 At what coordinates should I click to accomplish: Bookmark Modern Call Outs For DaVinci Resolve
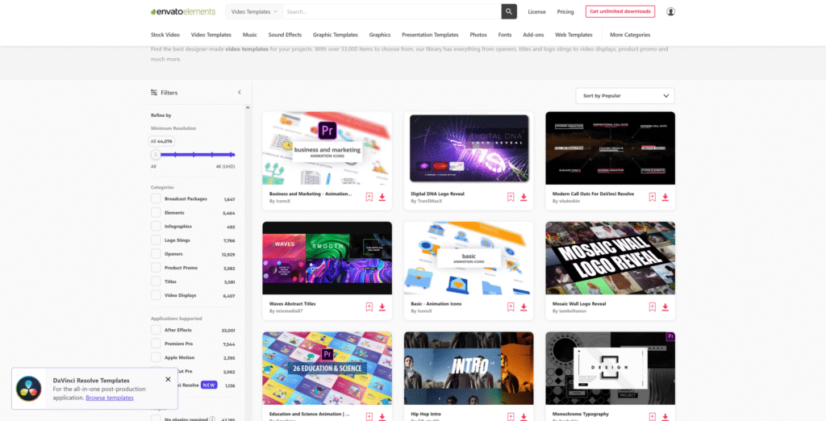click(x=652, y=197)
